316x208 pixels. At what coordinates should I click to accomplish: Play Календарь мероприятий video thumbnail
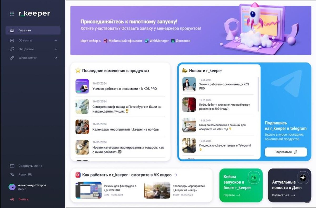[x=157, y=190]
